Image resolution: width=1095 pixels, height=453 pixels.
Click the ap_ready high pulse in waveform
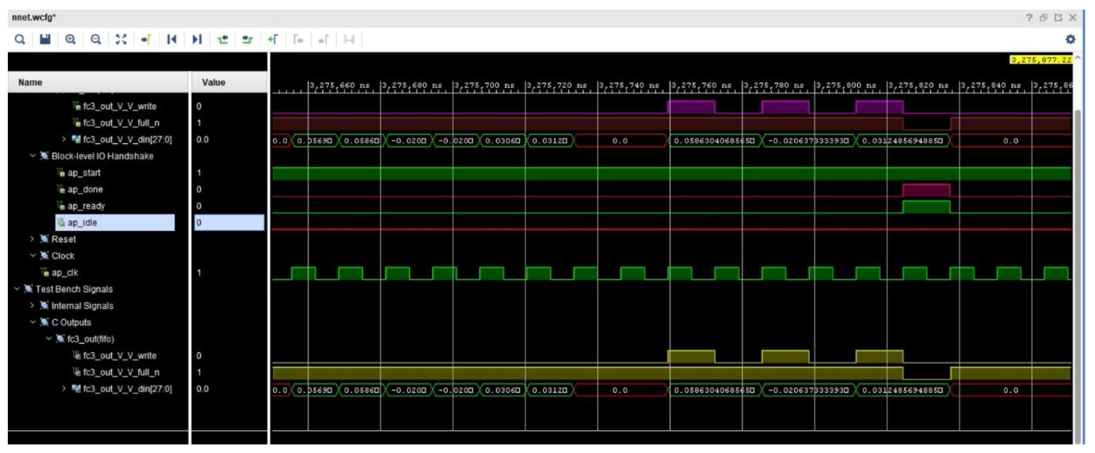click(926, 206)
